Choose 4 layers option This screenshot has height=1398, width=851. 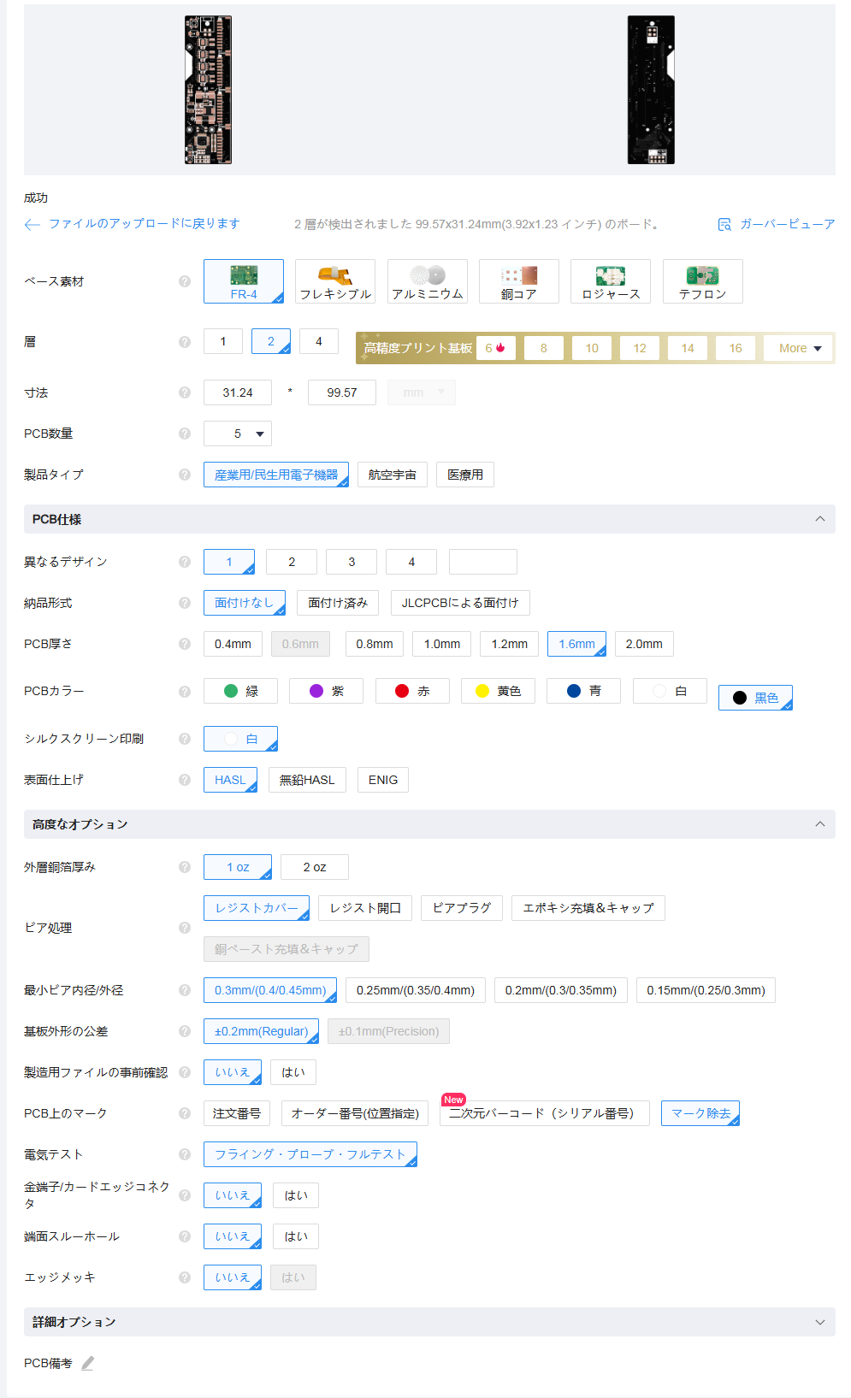tap(319, 341)
